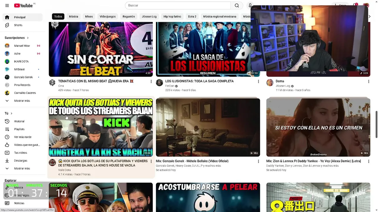Open Valle Dota channel avatar
The width and height of the screenshot is (378, 212).
pyautogui.click(x=52, y=163)
